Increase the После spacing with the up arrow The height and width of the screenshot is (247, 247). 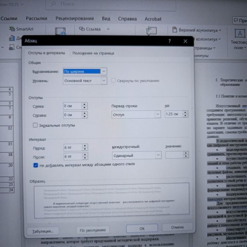coord(85,155)
